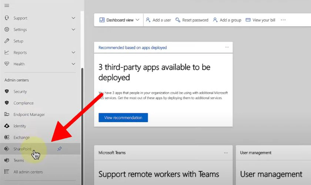Click the 'User management' card title

pos(256,153)
